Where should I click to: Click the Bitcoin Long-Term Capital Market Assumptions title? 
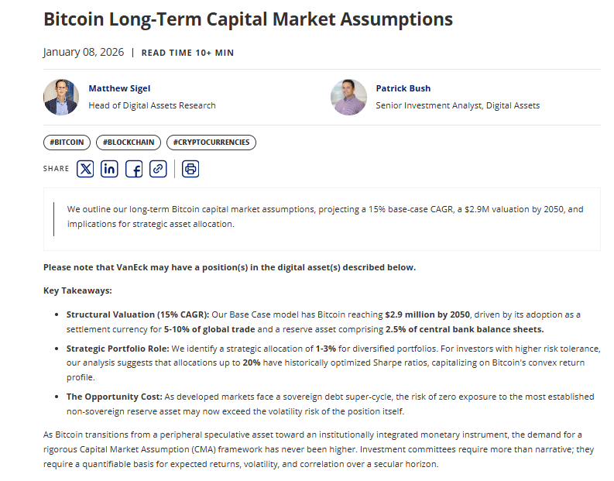pos(248,19)
